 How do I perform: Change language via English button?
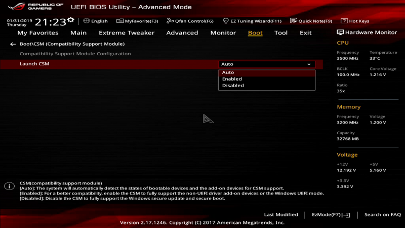point(99,21)
